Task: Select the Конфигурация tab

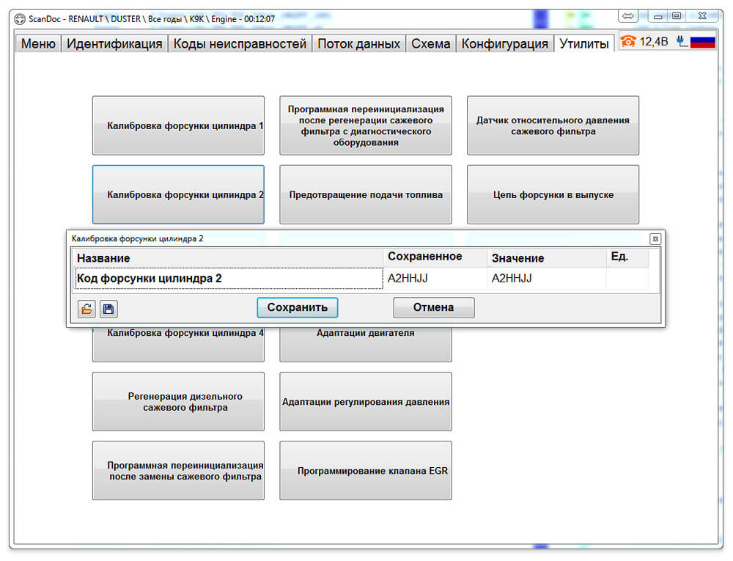Action: pos(505,44)
